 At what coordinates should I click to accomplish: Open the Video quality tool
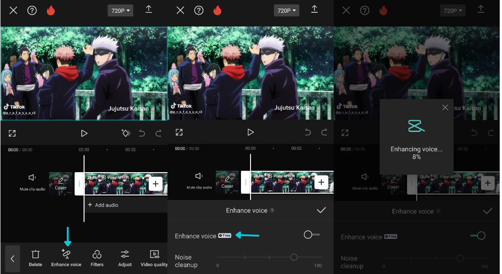154,258
